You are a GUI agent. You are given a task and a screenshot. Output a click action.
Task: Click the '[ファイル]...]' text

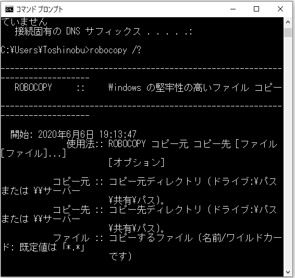click(33, 153)
